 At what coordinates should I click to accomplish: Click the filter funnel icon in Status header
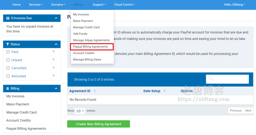(7, 44)
